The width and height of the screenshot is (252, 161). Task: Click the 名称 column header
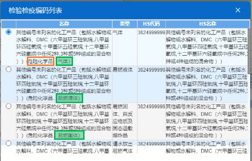pos(64,24)
